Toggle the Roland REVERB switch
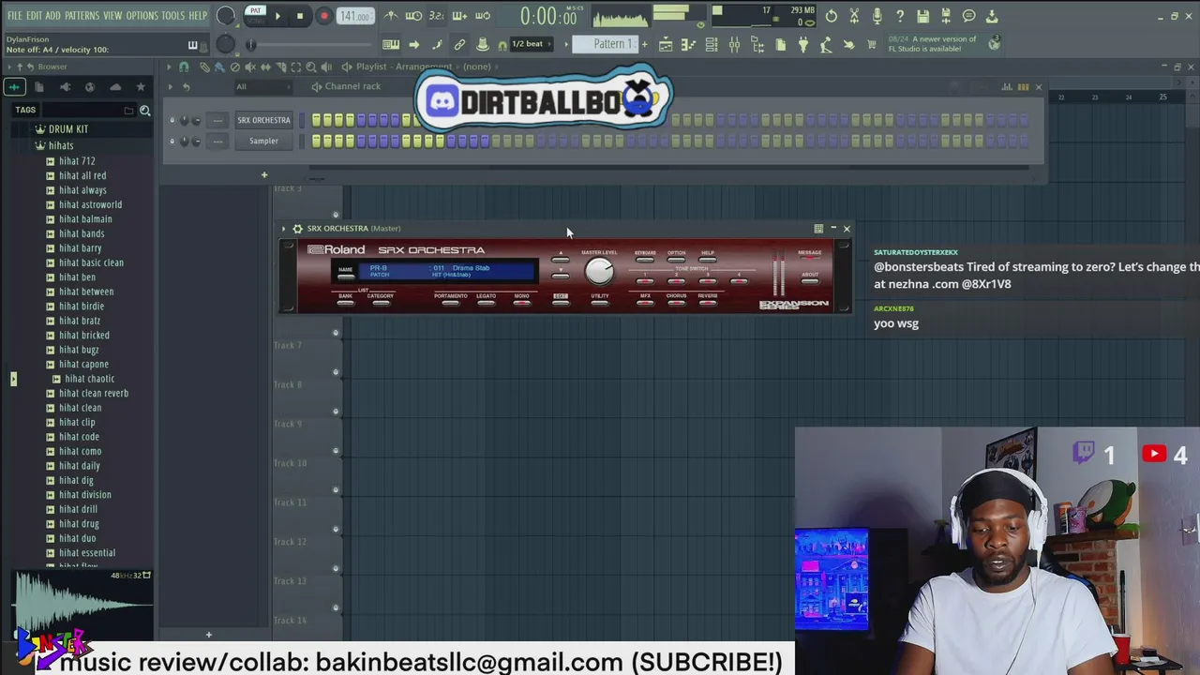The width and height of the screenshot is (1200, 675). (708, 303)
